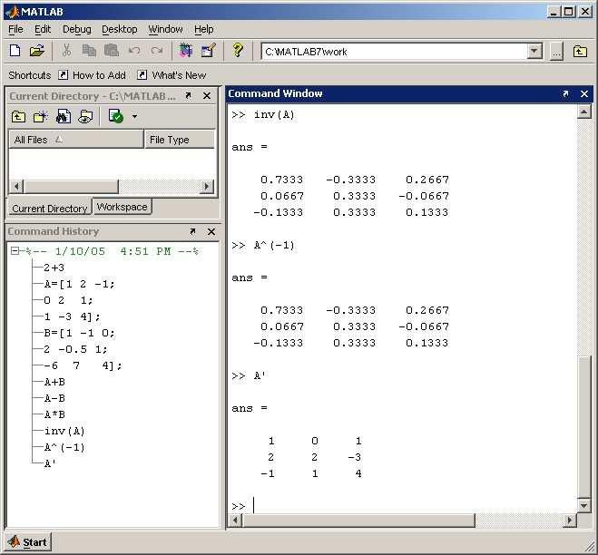
Task: Close the Command Window panel
Action: tap(584, 93)
